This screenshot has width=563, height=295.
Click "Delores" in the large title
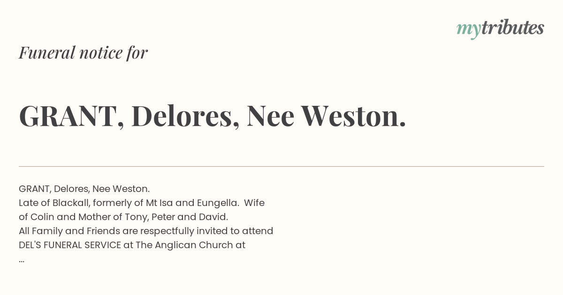tap(182, 116)
